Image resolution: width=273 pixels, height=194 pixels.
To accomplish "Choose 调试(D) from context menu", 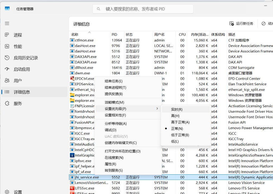I will [128, 130].
